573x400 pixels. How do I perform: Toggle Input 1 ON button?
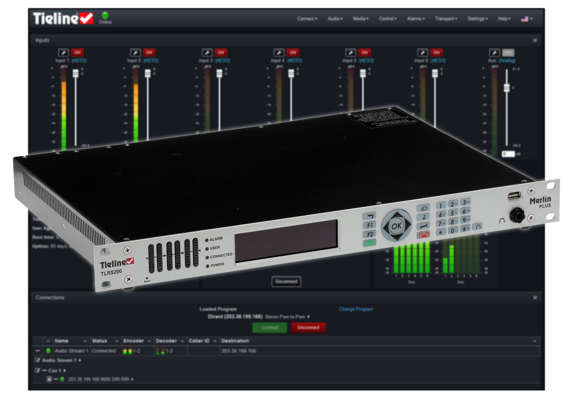[x=77, y=53]
